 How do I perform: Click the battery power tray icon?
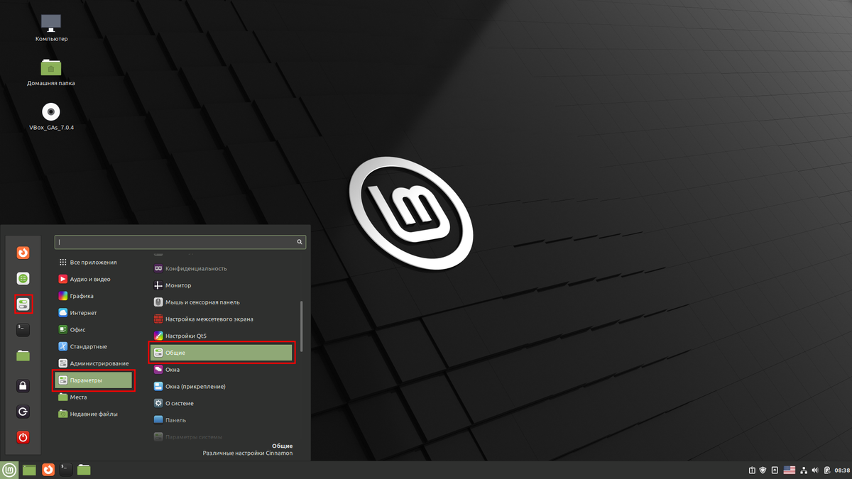[827, 470]
